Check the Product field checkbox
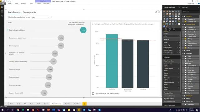This screenshot has height=112, width=200. 185,79
